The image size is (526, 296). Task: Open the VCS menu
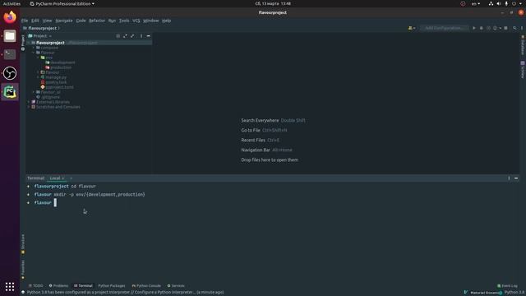pos(136,21)
